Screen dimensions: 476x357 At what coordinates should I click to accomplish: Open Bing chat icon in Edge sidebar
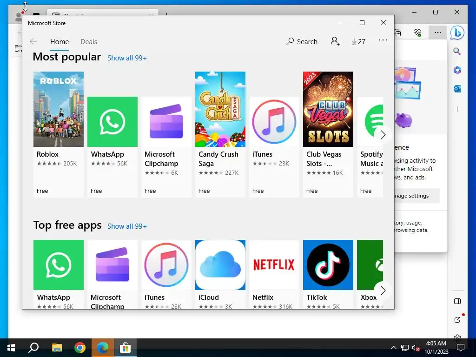[457, 33]
